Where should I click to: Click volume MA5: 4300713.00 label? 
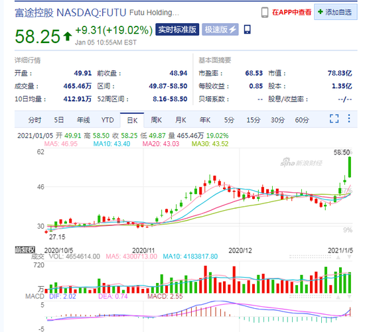131,256
